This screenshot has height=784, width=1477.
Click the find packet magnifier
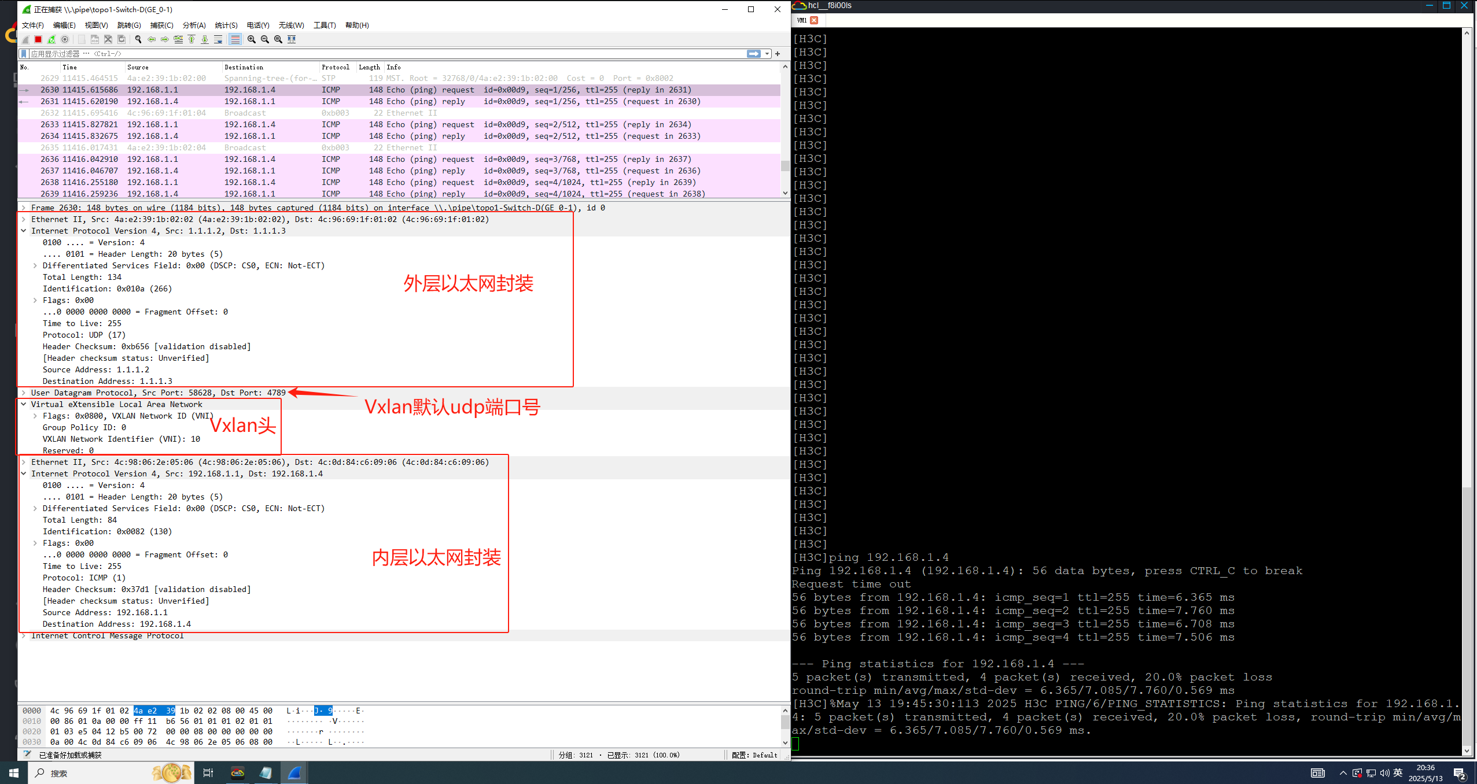click(x=138, y=39)
